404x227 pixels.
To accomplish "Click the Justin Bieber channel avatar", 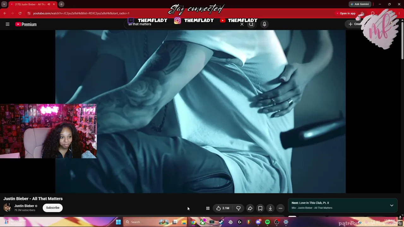I will (x=7, y=207).
